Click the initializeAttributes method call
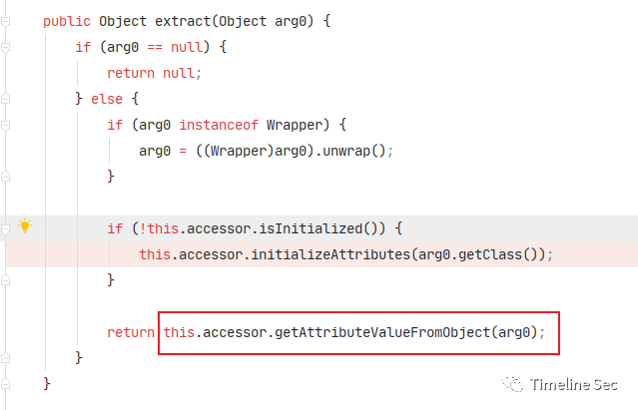Viewport: 638px width, 410px height. pyautogui.click(x=330, y=254)
